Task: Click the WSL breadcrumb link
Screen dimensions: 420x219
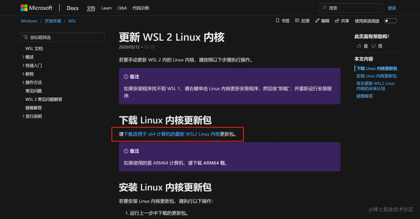Action: pos(72,21)
